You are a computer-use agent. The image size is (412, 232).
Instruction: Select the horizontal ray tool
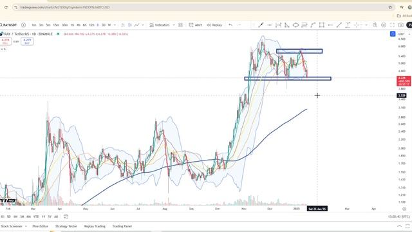270,25
